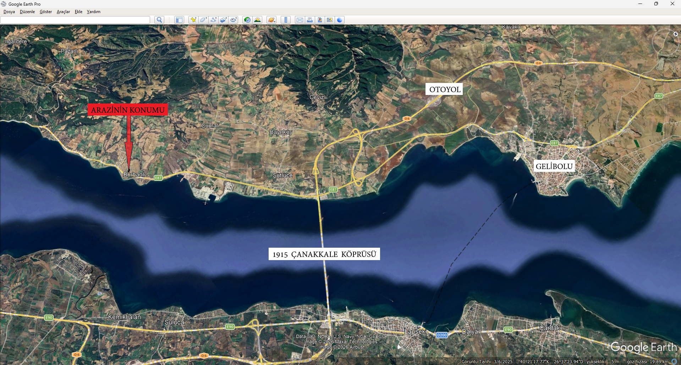This screenshot has width=681, height=365.
Task: Open the Araçlar menu
Action: 63,12
